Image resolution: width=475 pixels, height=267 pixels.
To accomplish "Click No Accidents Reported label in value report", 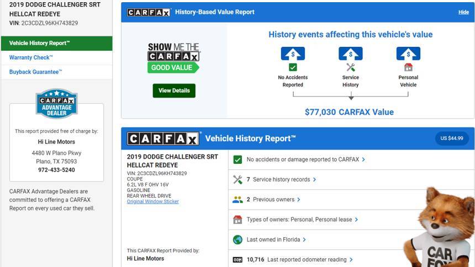I will pos(293,81).
